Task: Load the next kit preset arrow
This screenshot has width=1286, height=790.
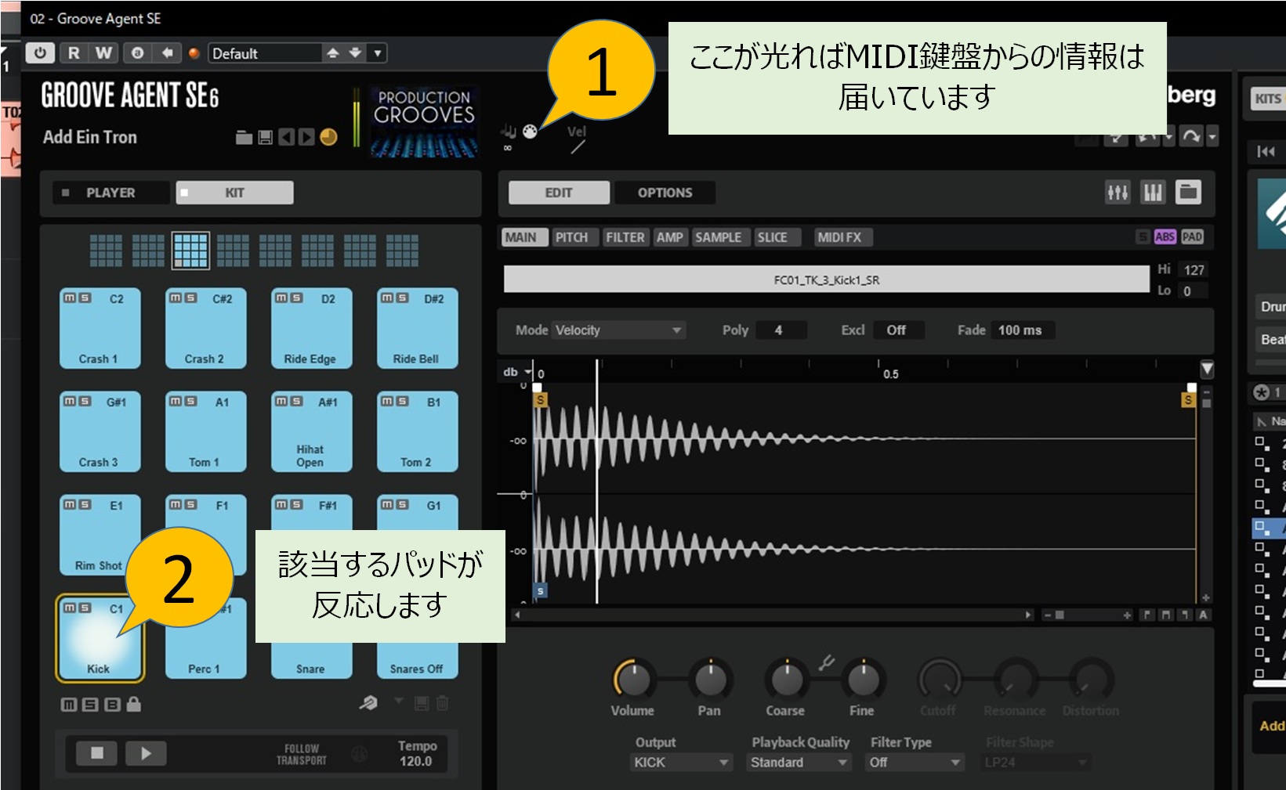Action: [x=306, y=138]
